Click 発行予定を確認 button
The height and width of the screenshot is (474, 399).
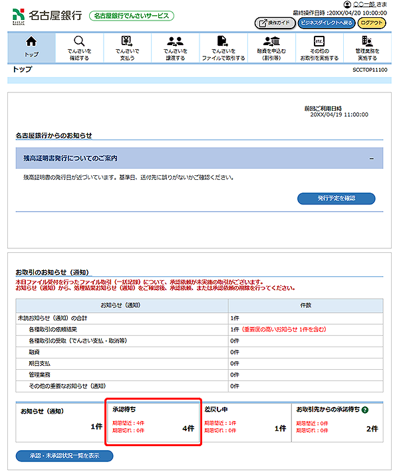(x=336, y=198)
